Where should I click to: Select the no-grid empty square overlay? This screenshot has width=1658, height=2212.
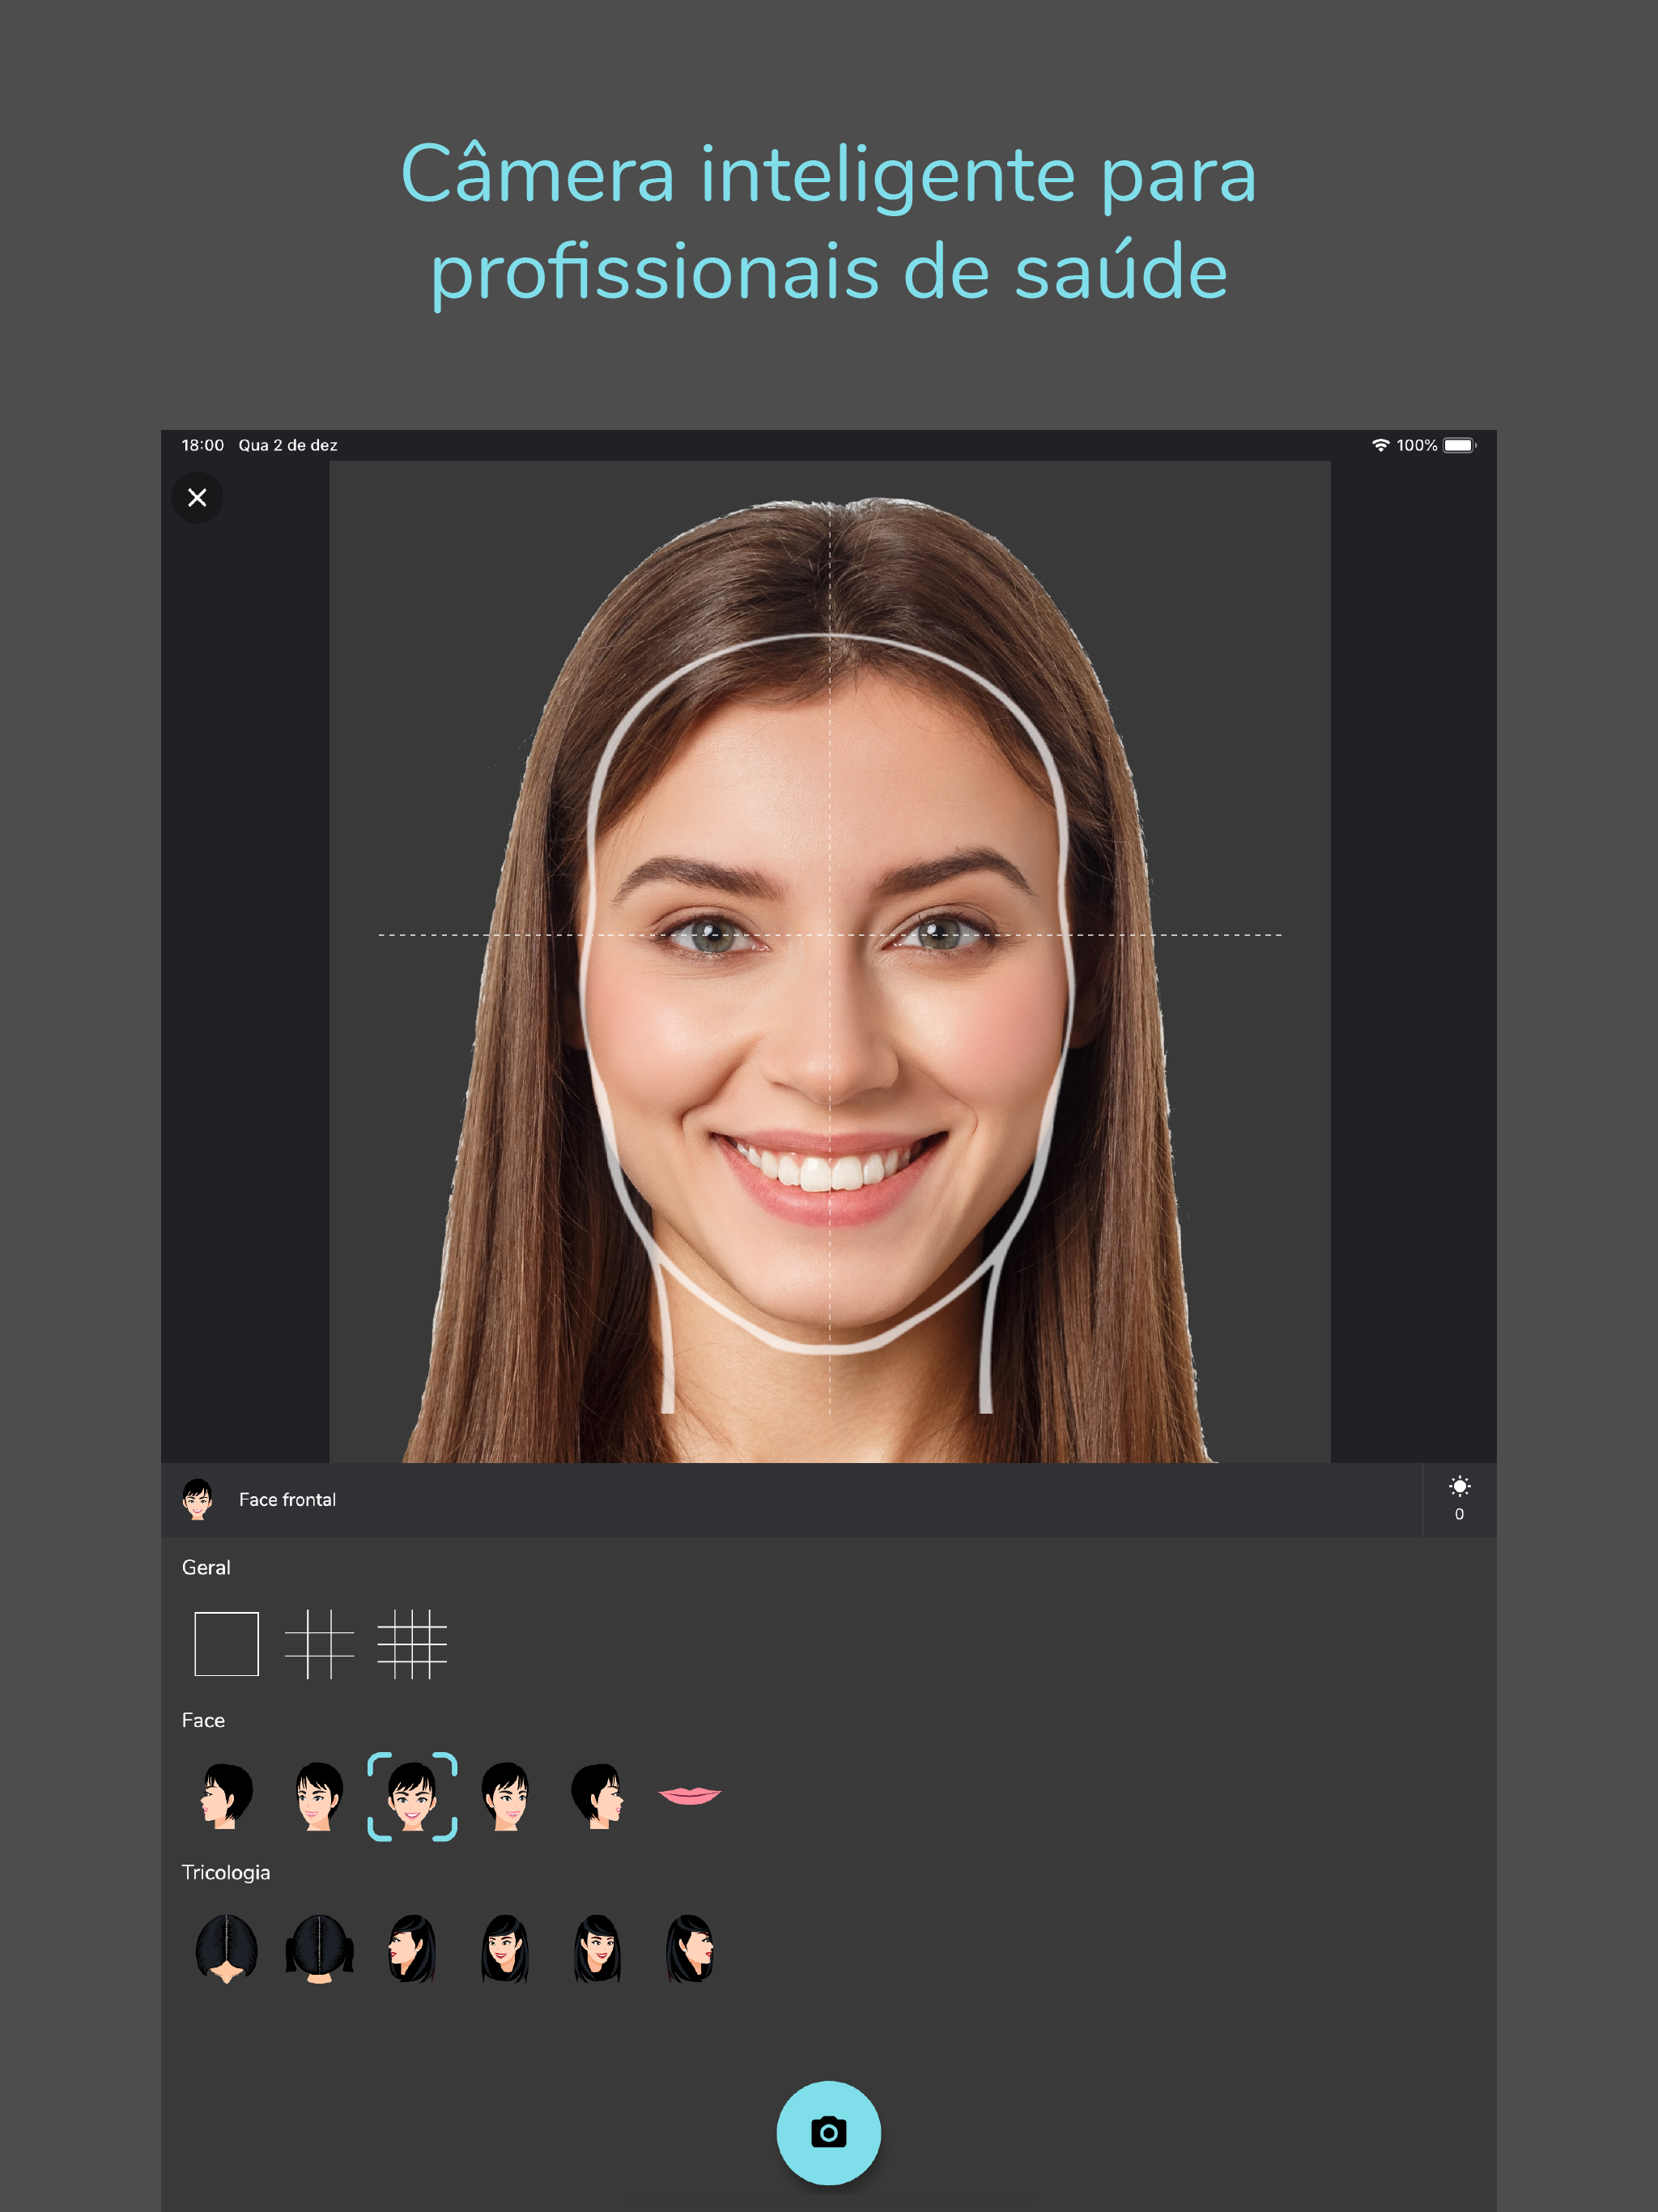226,1643
